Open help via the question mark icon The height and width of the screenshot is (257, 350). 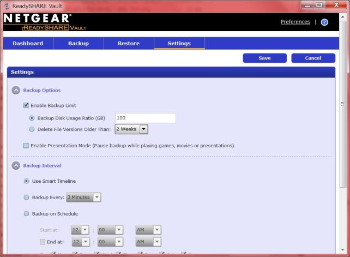tap(324, 22)
